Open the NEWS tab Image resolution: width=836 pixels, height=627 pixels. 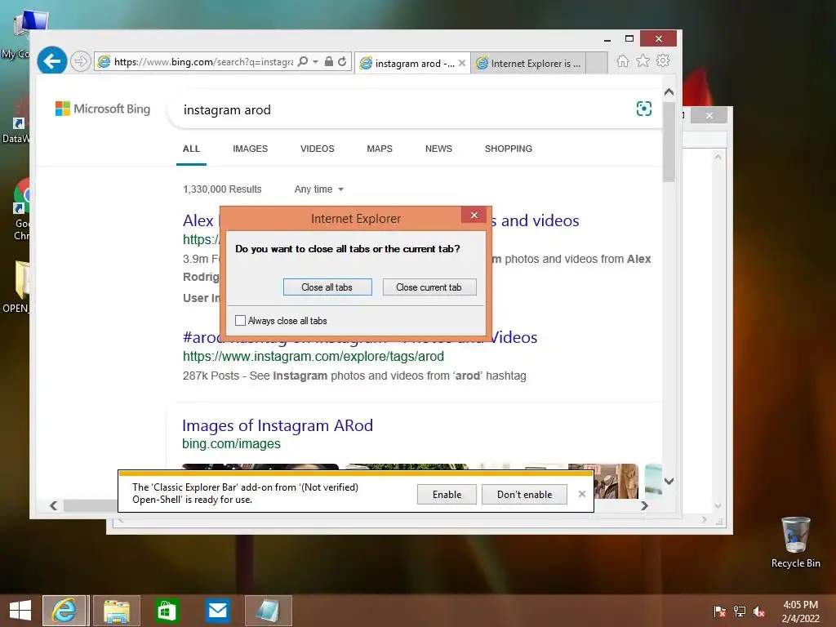point(438,149)
